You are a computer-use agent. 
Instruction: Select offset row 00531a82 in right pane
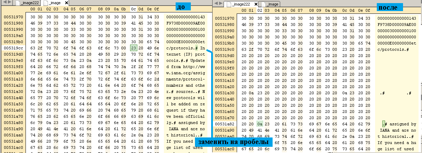224,124
